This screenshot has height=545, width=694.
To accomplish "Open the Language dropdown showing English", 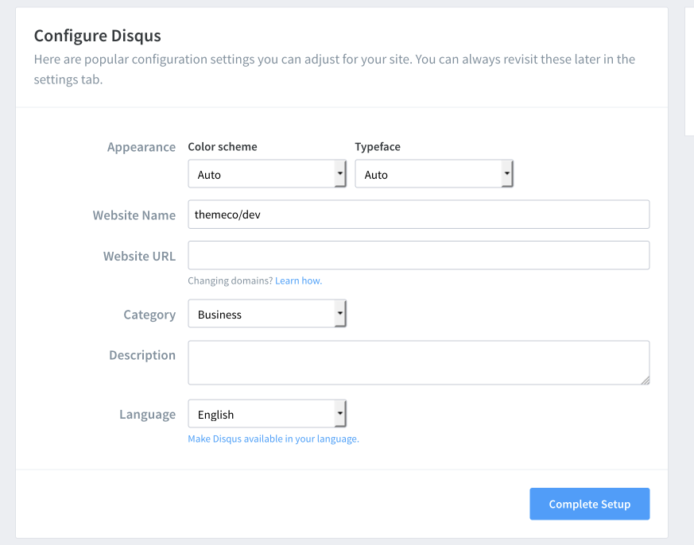I will pyautogui.click(x=267, y=414).
